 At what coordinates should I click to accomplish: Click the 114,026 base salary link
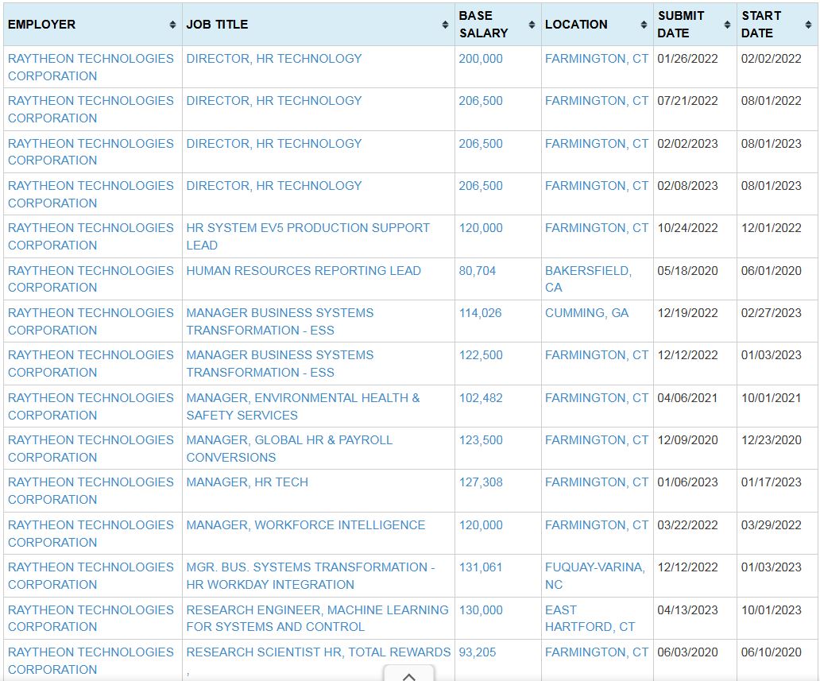pos(480,313)
